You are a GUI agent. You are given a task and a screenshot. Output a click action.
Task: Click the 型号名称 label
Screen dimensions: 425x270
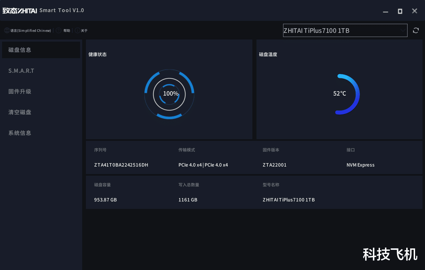[271, 185]
